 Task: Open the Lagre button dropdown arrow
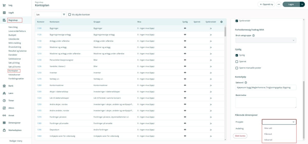pos(302,4)
